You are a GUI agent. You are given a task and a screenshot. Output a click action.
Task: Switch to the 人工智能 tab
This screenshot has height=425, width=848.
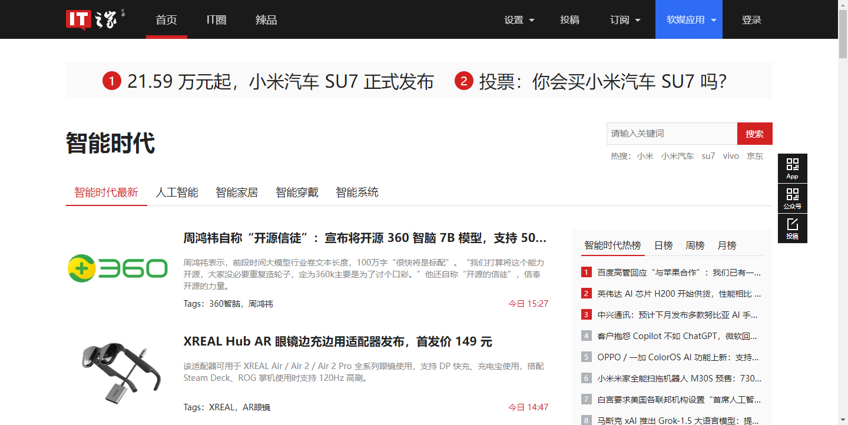(177, 192)
